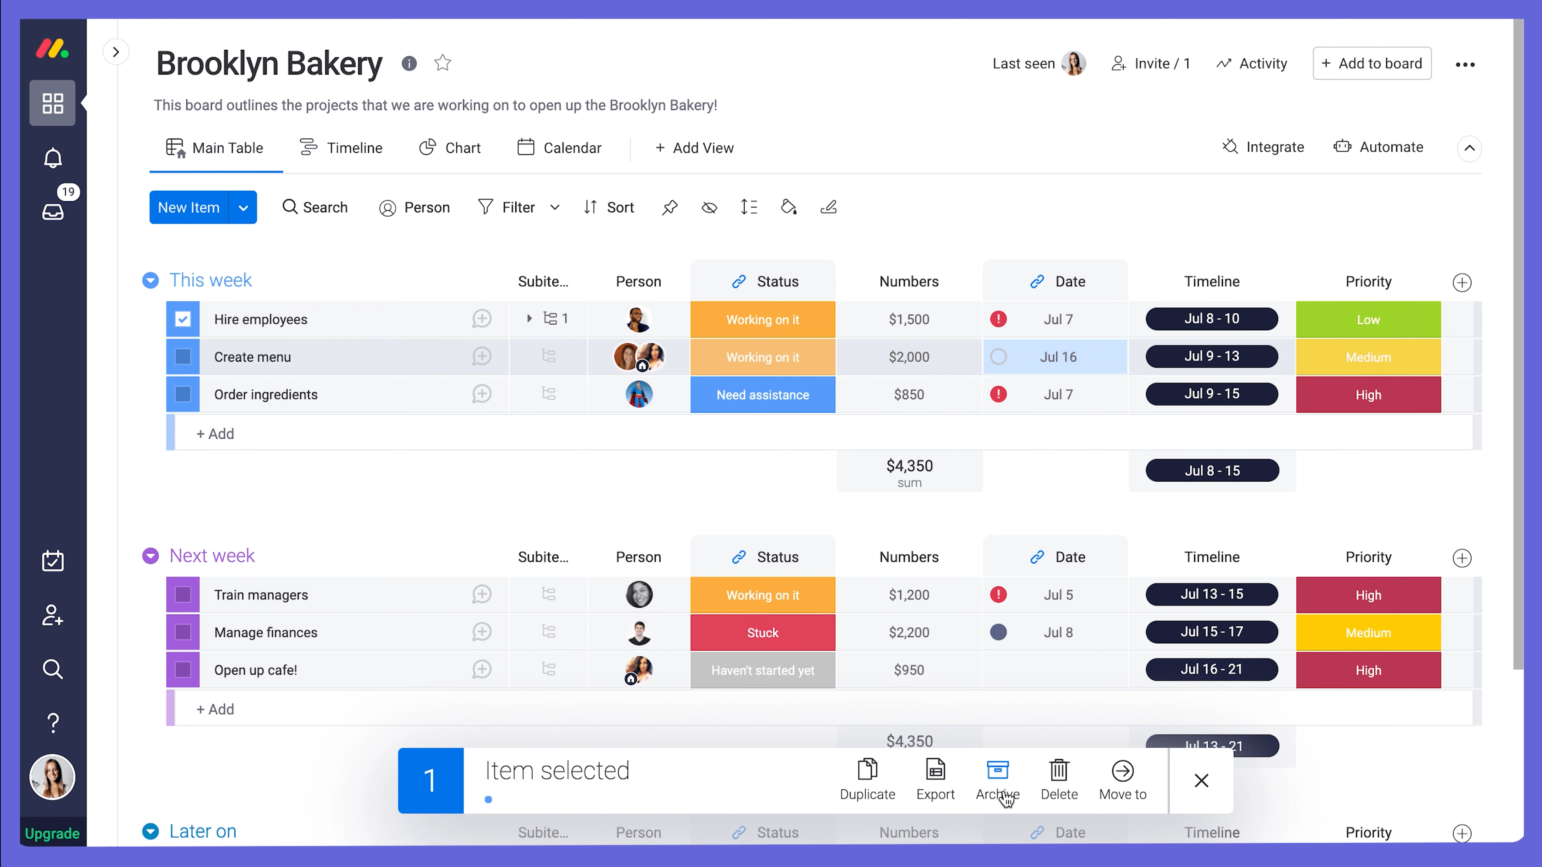Uncheck the Hire employees checkbox

coord(183,319)
